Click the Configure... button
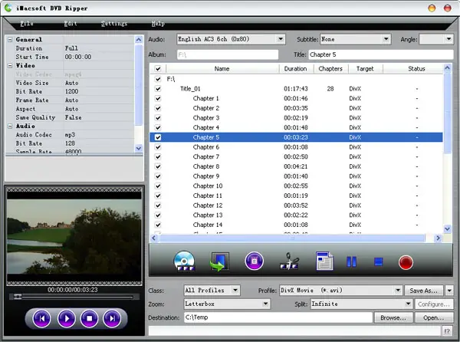The image size is (460, 342). coord(434,304)
